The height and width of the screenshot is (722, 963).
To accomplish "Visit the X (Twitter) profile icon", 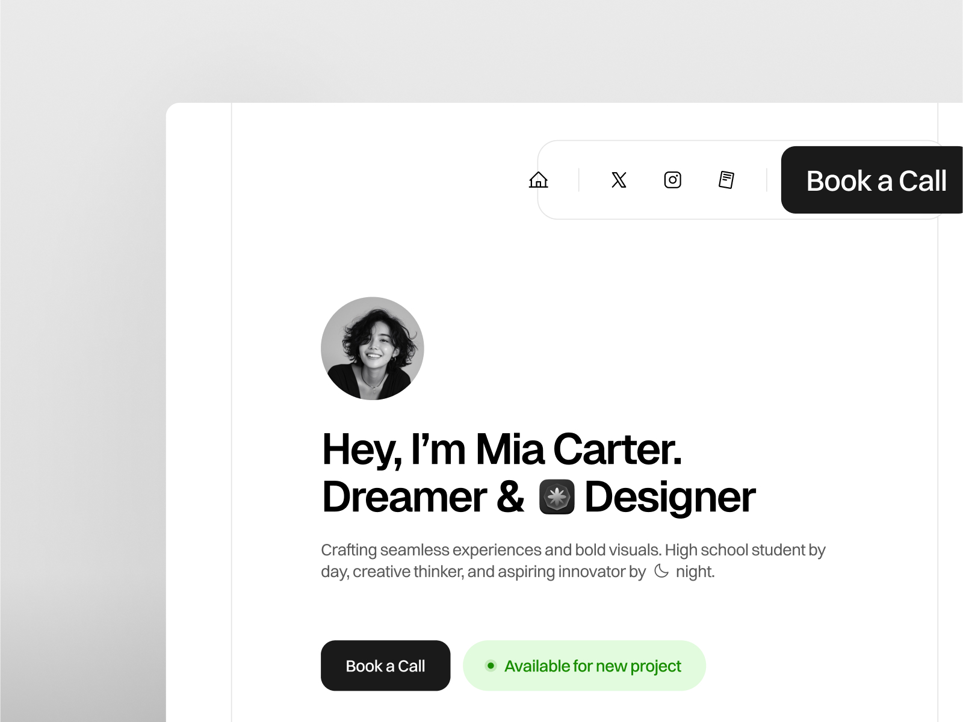I will coord(619,180).
